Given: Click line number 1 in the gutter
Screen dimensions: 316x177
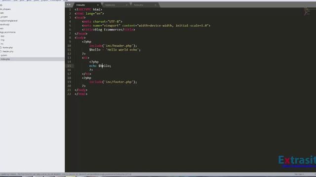Looking at the screenshot, I should 70,9.
